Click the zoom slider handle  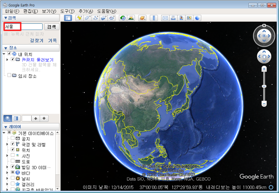click(x=264, y=86)
